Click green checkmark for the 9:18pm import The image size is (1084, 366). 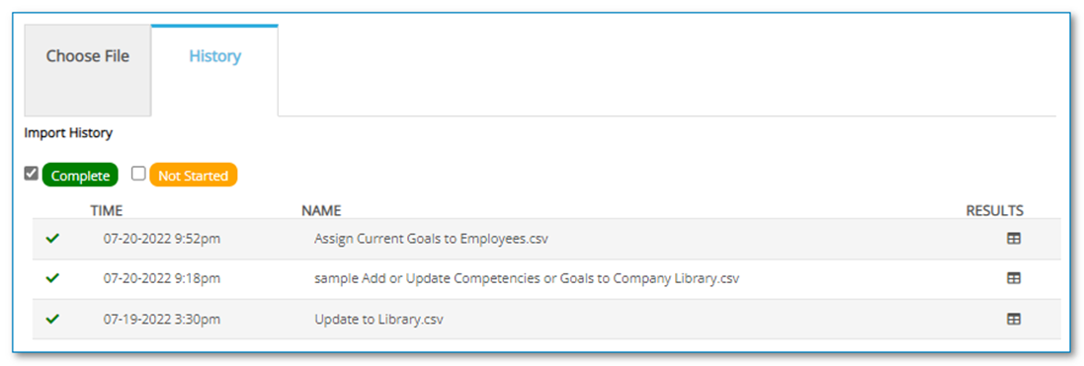click(x=51, y=278)
